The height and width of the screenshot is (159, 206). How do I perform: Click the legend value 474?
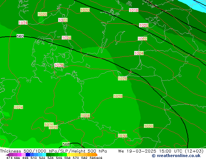coord(9,158)
